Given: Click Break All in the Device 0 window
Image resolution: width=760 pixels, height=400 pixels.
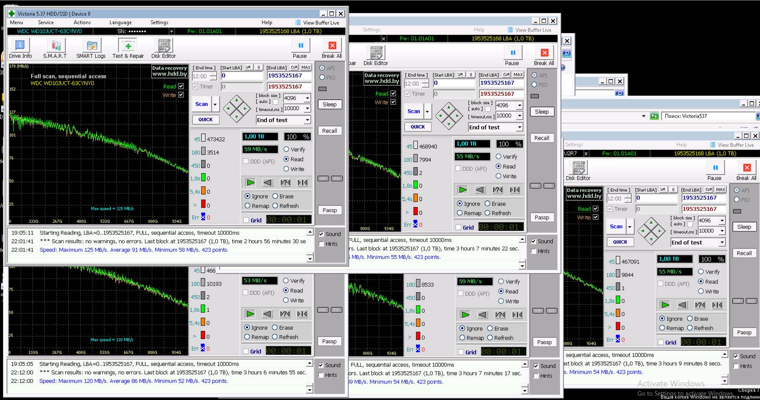Looking at the screenshot, I should tap(332, 48).
